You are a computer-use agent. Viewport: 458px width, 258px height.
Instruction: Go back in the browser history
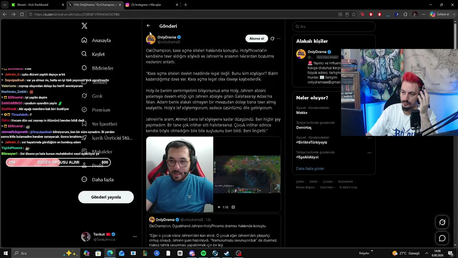pos(5,14)
